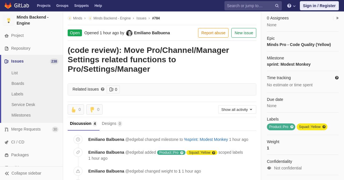Click the related issues count badge
This screenshot has height=180, width=344.
113,89
